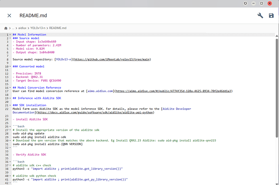
Task: Save the file with floppy disk icon
Action: coord(271,16)
